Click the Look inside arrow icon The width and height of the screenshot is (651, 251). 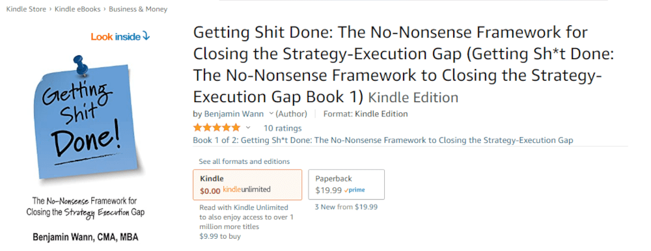tap(146, 36)
